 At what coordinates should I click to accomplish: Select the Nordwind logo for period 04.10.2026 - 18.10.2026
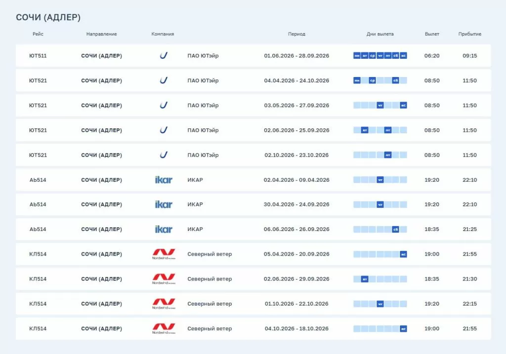pyautogui.click(x=164, y=329)
